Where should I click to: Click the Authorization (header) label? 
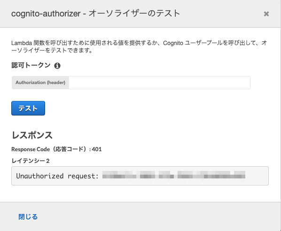(40, 83)
